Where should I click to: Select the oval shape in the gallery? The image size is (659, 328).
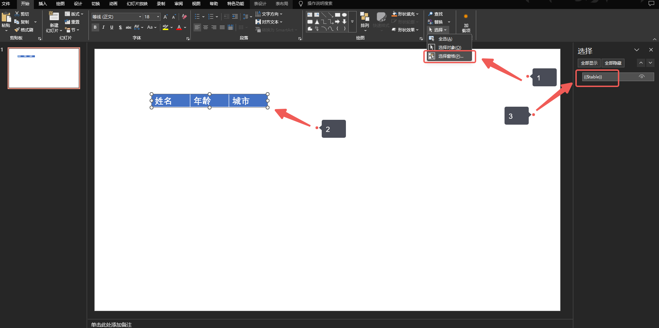[x=344, y=15]
